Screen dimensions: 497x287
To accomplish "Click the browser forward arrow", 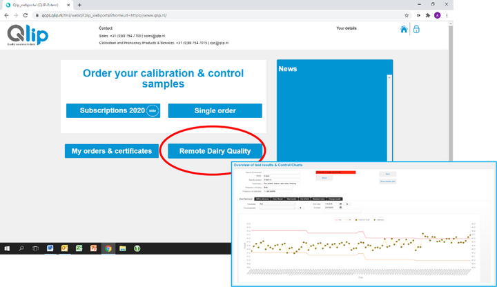I will click(x=16, y=15).
